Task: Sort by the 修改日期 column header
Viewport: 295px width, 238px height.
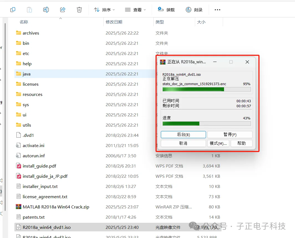Action: tap(114, 22)
